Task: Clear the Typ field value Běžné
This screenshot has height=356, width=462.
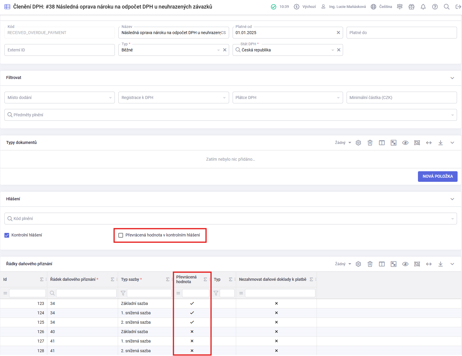Action: point(225,50)
